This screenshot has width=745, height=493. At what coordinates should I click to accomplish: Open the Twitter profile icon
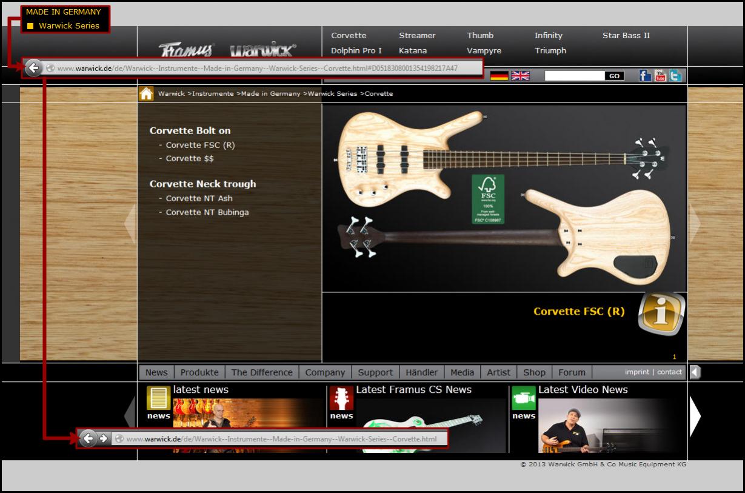pos(675,76)
